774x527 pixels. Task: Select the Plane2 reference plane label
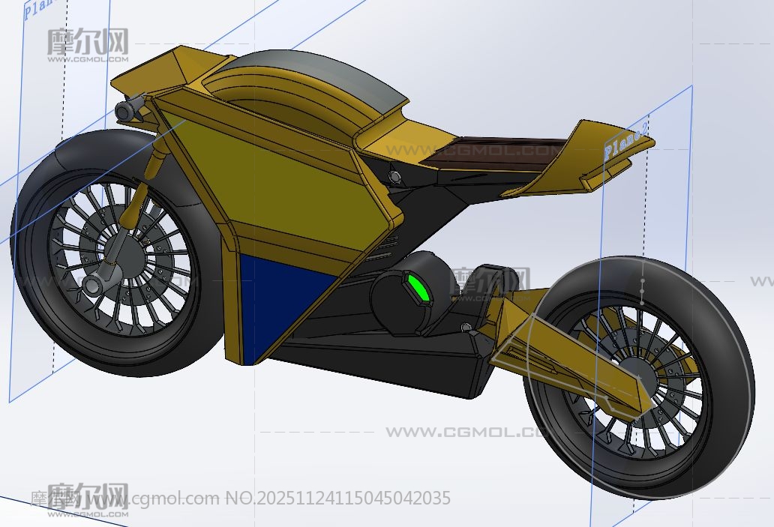[x=625, y=140]
